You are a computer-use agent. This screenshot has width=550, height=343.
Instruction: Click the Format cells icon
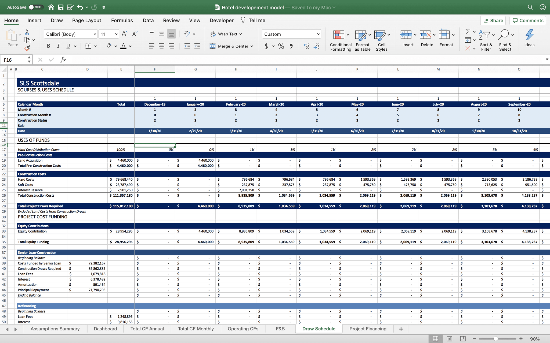pos(444,35)
